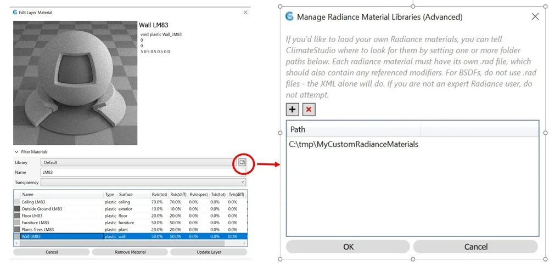Select the Plants Trees LM83 material row

click(x=130, y=230)
